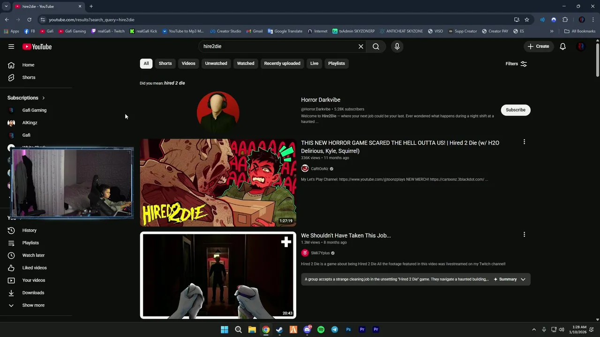Select the Recently uploaded filter chip
600x337 pixels.
282,64
